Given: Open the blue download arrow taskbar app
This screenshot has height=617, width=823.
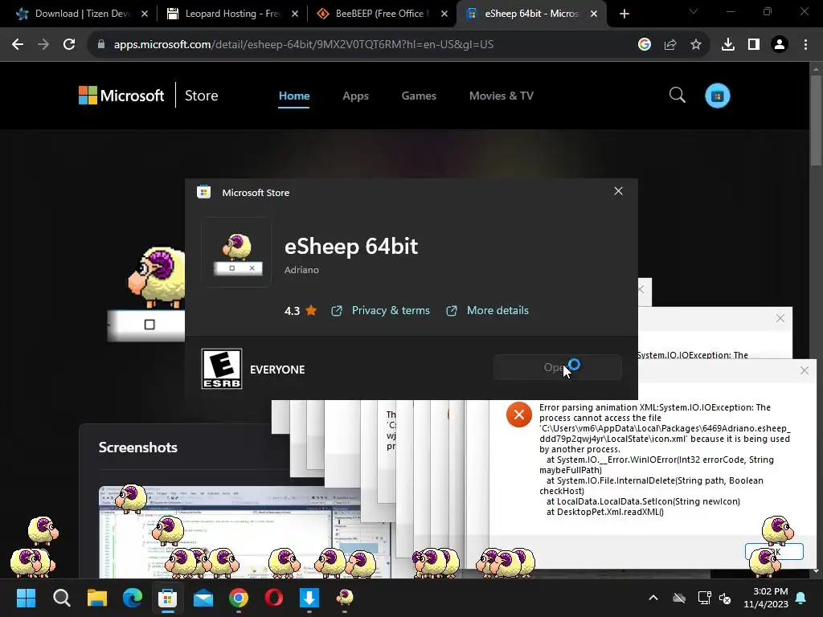Looking at the screenshot, I should 309,598.
